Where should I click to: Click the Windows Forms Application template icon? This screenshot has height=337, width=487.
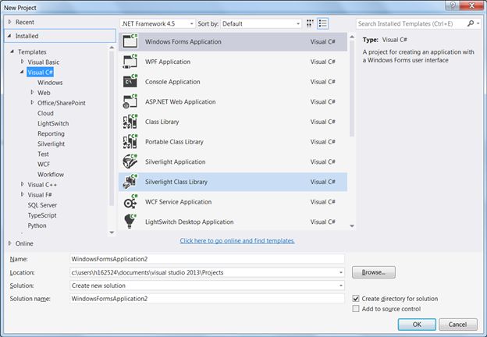click(130, 41)
